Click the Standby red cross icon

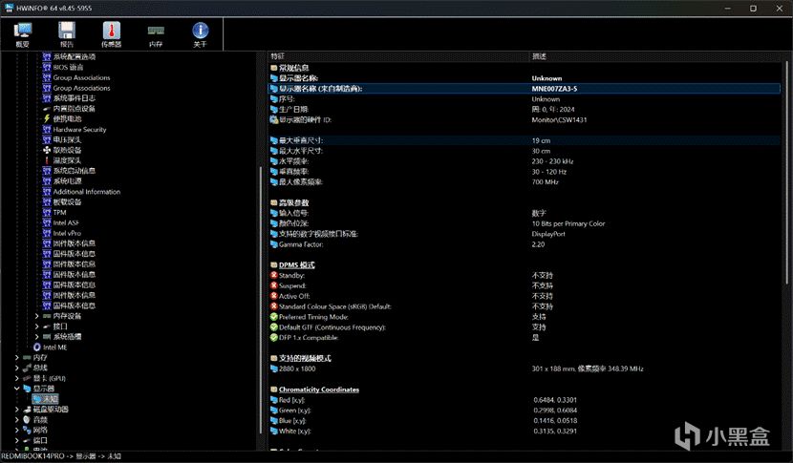(x=273, y=276)
